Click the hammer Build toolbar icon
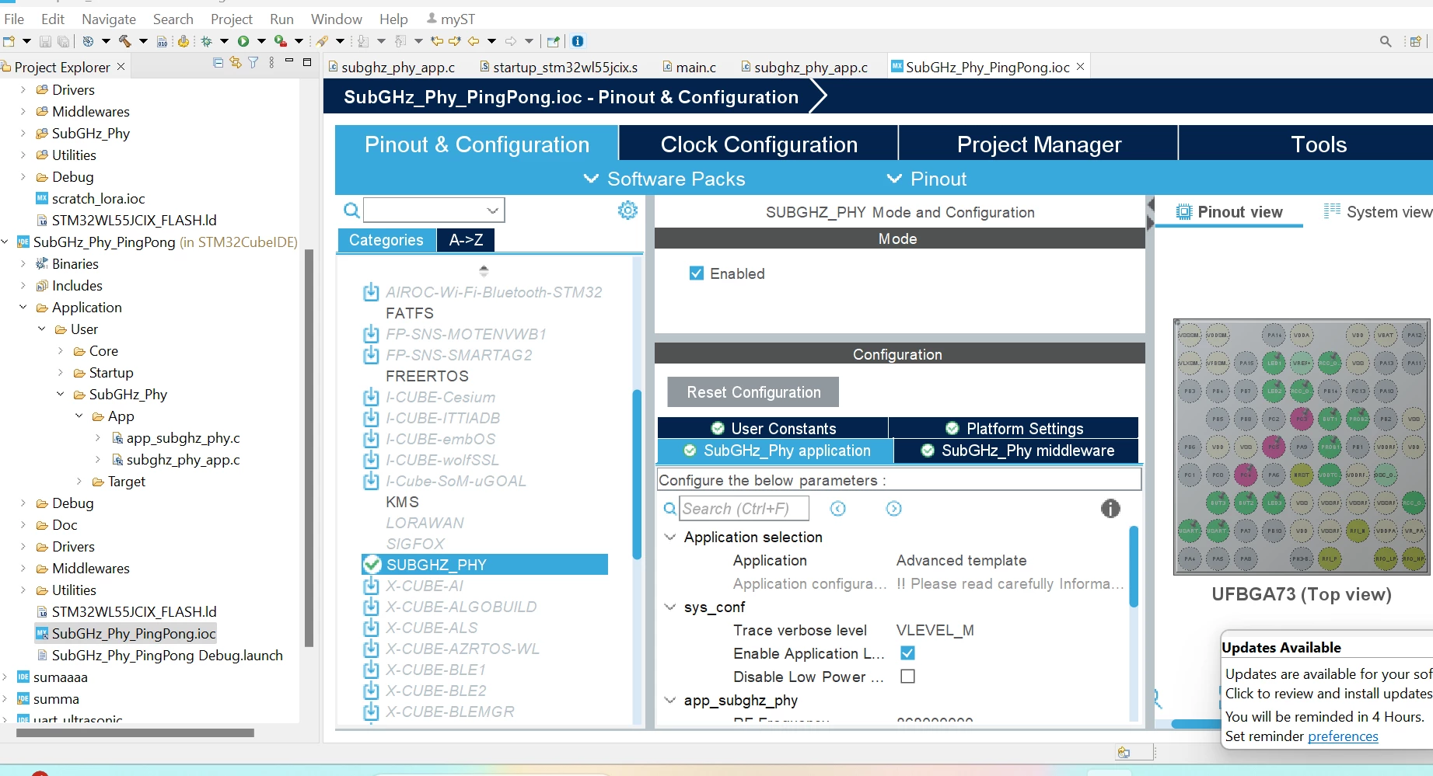 [124, 41]
